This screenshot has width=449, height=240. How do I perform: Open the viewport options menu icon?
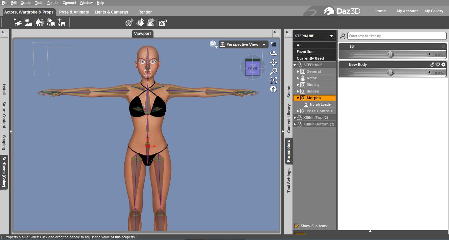(273, 44)
